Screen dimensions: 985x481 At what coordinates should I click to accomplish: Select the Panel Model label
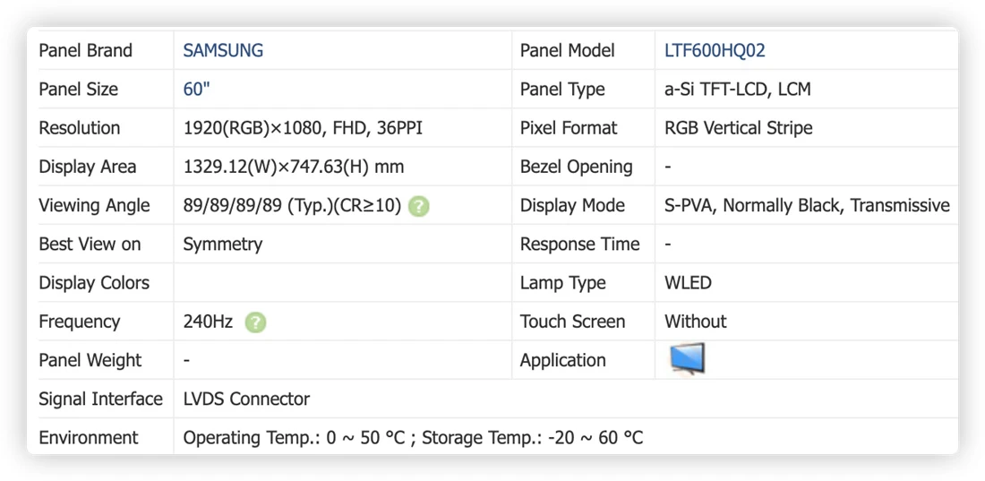tap(567, 50)
